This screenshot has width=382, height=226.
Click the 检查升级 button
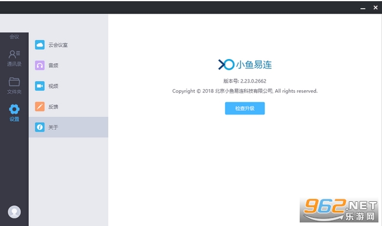tap(245, 108)
